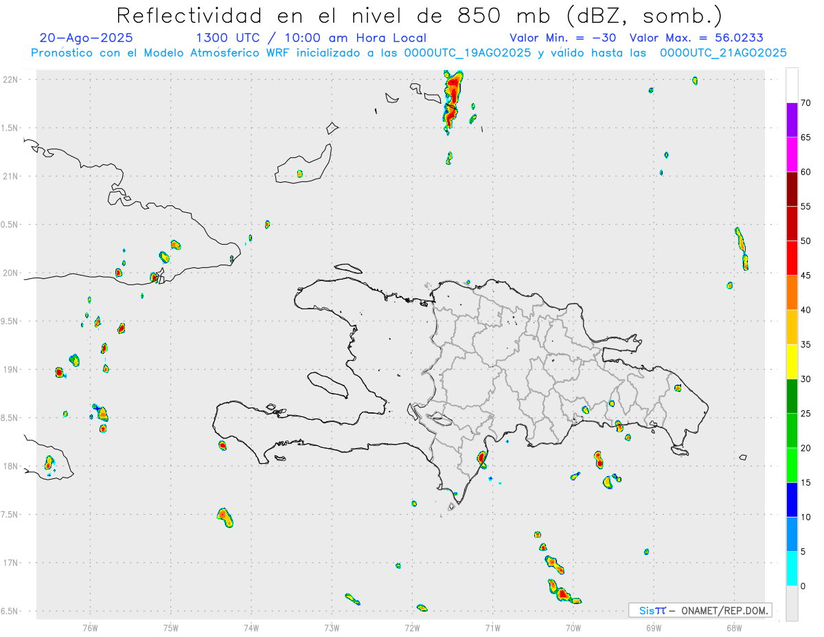Pick the yellow 30–35 dBZ colorbar segment

(x=792, y=361)
